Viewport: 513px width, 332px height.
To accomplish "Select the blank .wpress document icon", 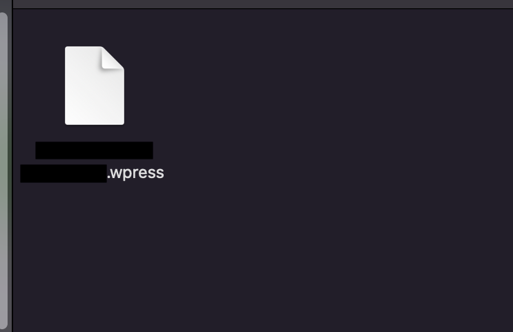I will [x=94, y=86].
